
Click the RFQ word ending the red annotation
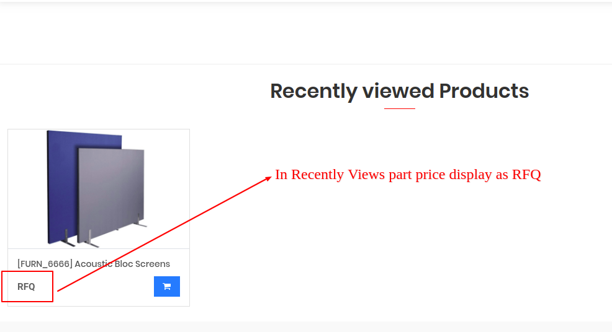click(x=526, y=175)
